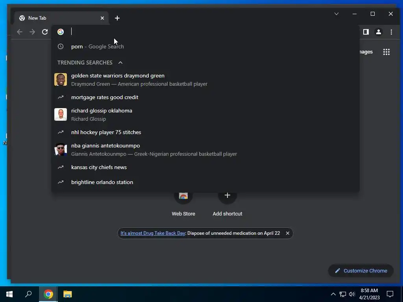The width and height of the screenshot is (403, 302).
Task: Click the Google icon in the address bar
Action: coord(61,32)
